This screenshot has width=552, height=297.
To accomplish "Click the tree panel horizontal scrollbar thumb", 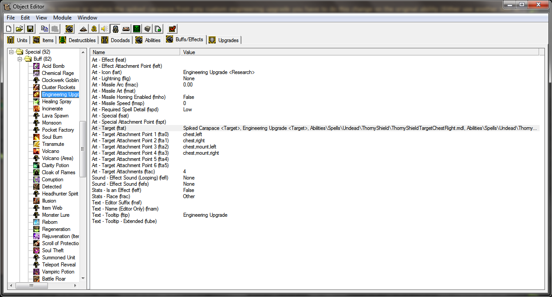I will coord(31,285).
